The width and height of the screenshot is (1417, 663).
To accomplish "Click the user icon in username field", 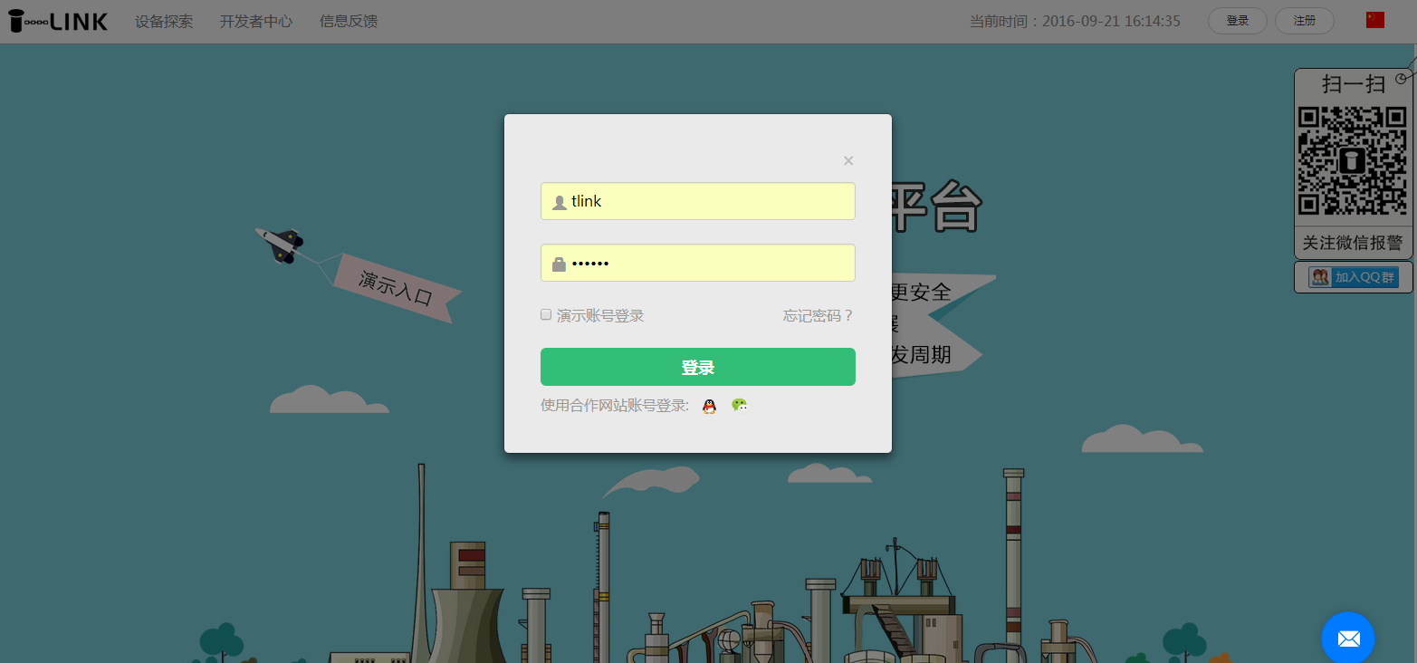I will 559,201.
